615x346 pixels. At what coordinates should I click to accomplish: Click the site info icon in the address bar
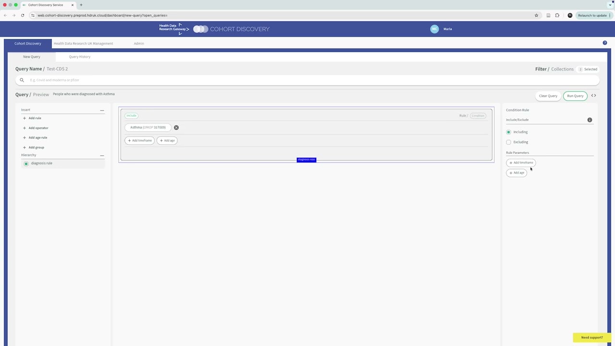pos(33,15)
